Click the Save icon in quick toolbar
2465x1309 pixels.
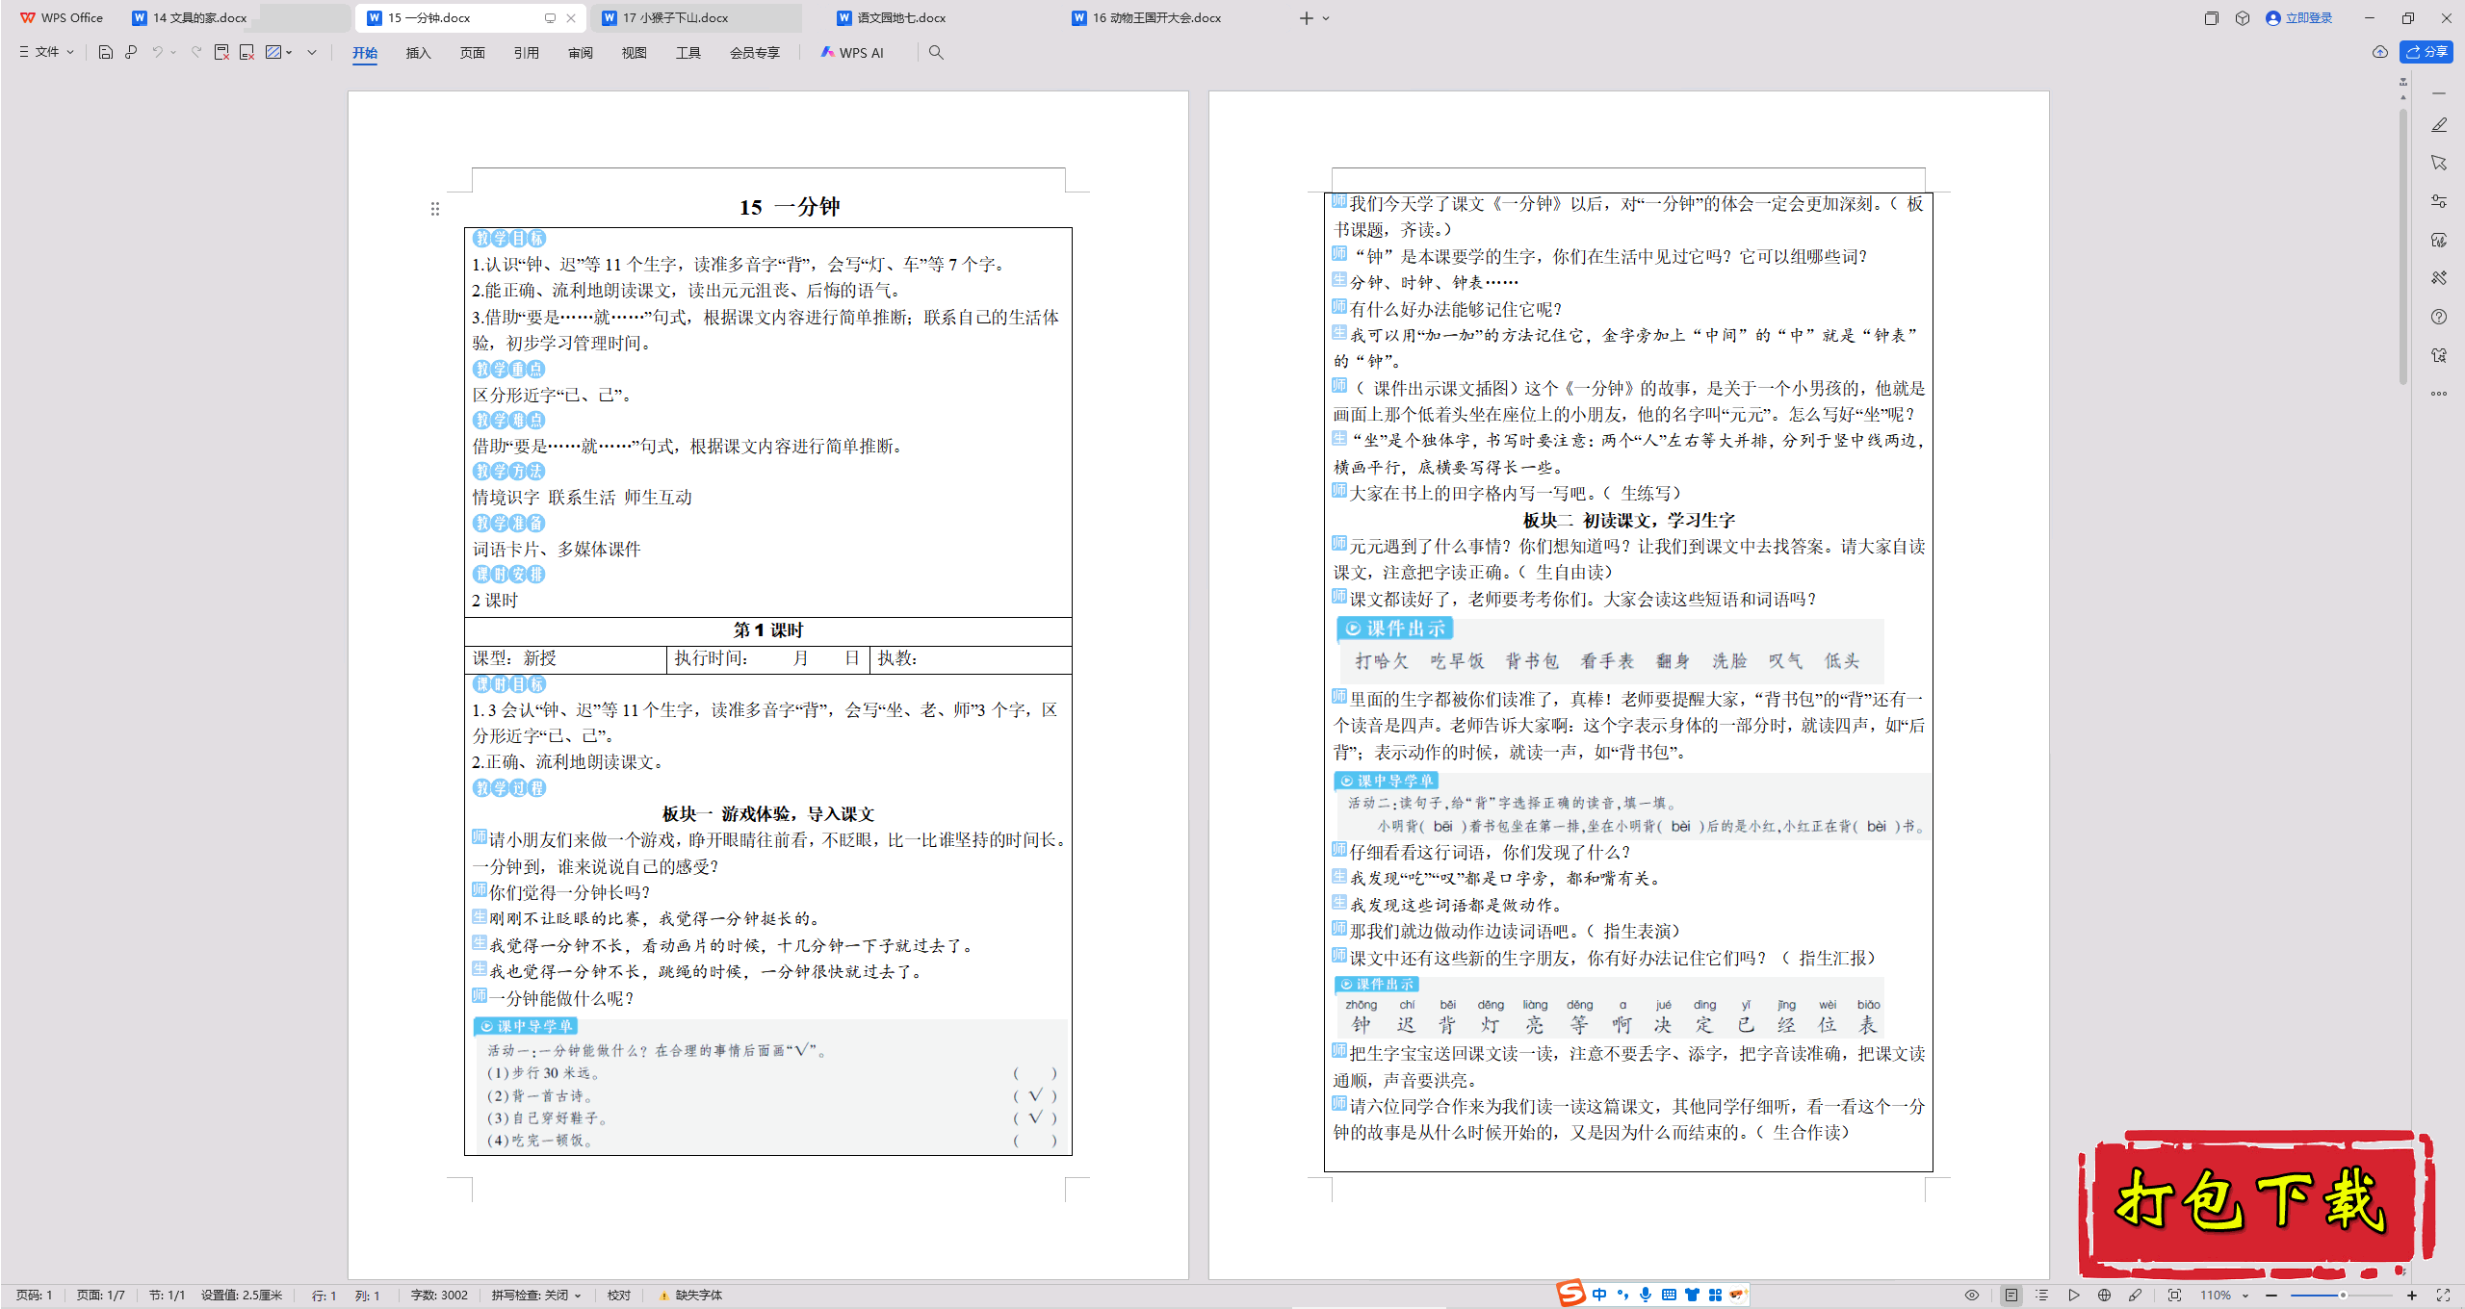(106, 52)
